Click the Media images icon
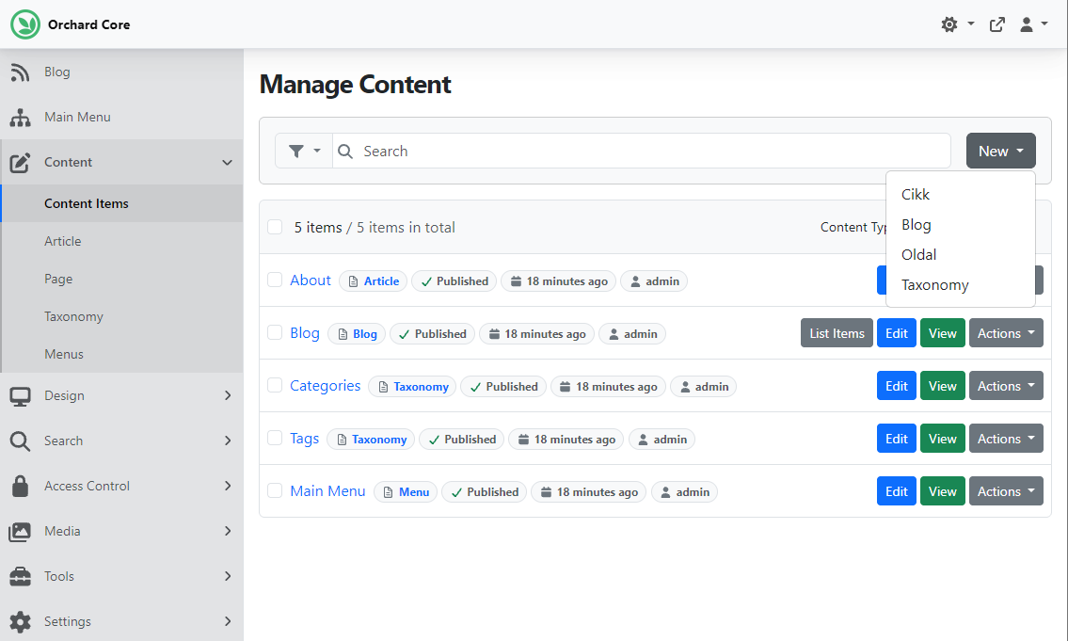 (20, 531)
